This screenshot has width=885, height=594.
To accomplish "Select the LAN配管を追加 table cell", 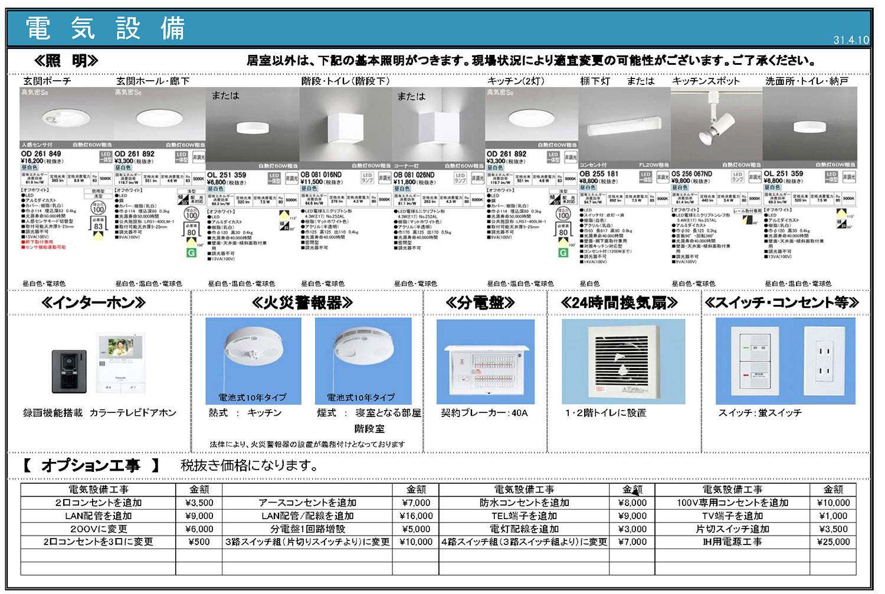I will tap(99, 516).
